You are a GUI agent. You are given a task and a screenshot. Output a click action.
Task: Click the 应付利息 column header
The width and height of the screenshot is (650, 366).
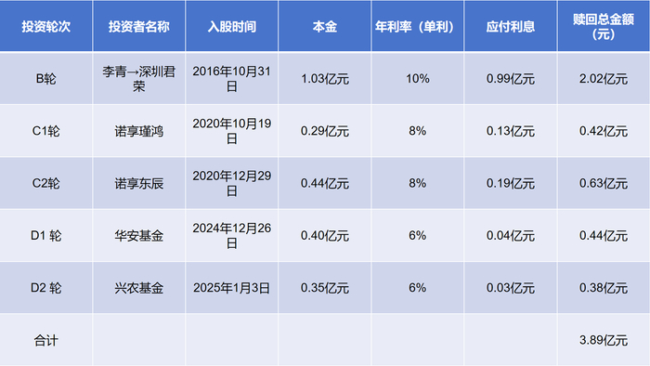(511, 27)
